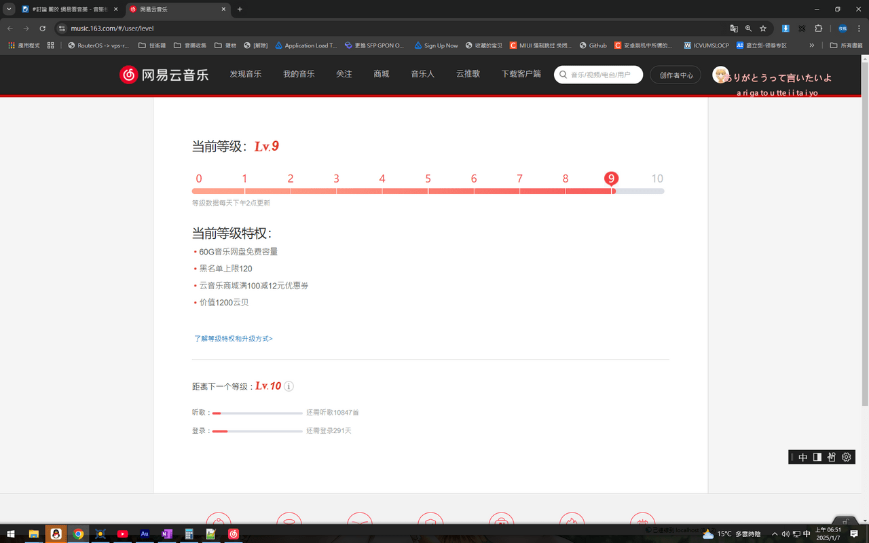Open the 應用程式 apps shortcut
The height and width of the screenshot is (543, 869).
click(x=24, y=45)
